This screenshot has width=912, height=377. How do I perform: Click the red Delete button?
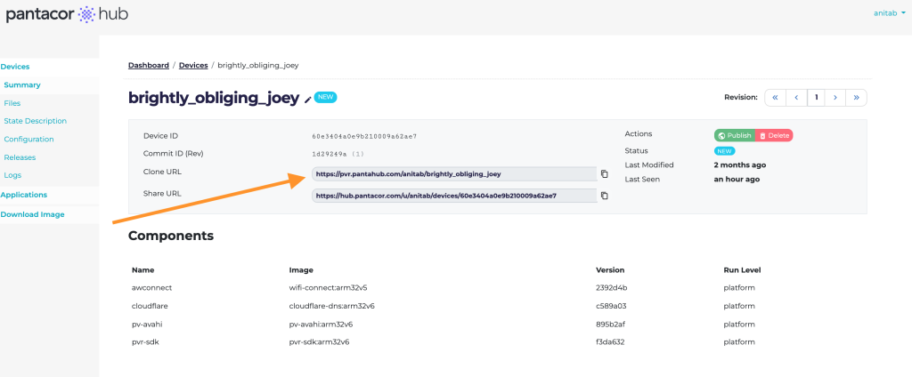click(774, 135)
